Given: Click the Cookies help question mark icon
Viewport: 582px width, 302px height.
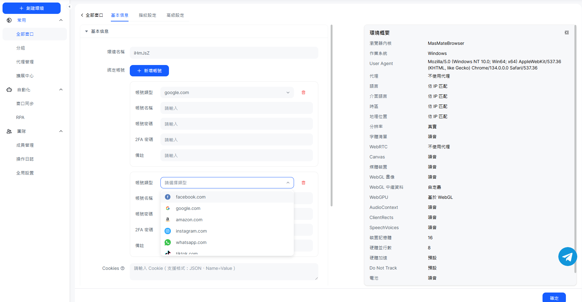Looking at the screenshot, I should 123,268.
